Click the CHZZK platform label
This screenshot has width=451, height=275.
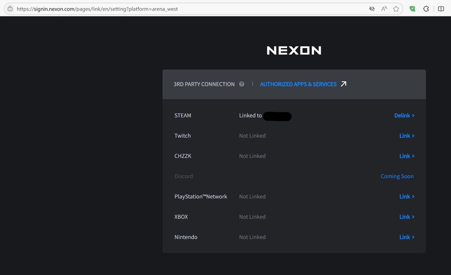(182, 156)
